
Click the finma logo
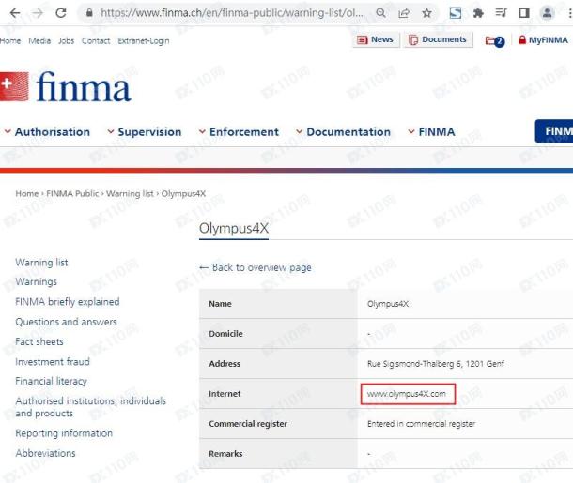[66, 87]
